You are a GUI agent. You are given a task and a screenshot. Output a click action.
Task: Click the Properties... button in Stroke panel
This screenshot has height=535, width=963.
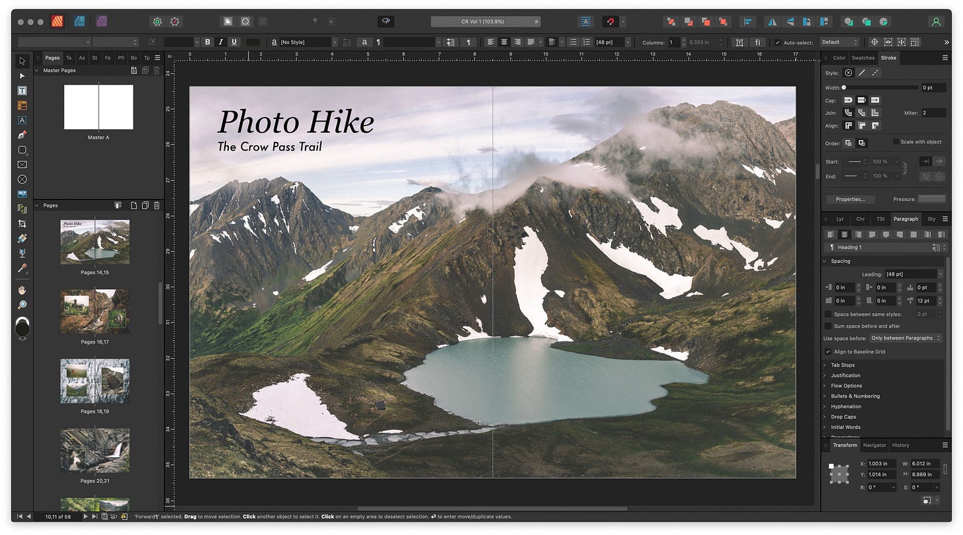[x=850, y=199]
